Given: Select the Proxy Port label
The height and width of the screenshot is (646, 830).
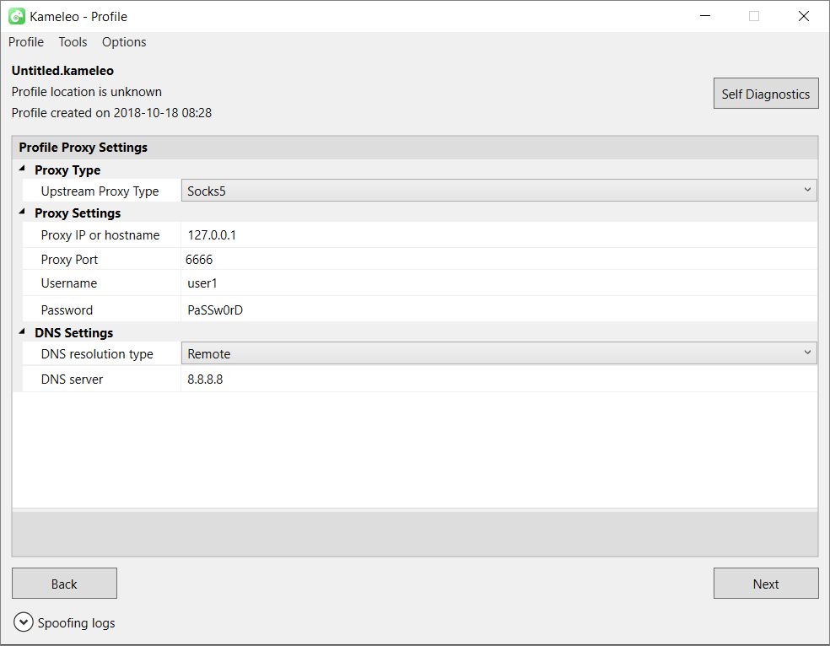Looking at the screenshot, I should pos(69,259).
